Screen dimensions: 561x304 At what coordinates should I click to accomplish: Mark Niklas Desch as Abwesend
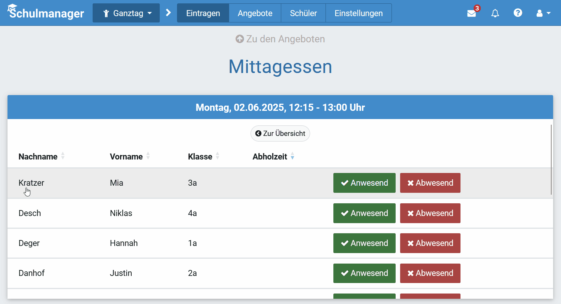(430, 213)
